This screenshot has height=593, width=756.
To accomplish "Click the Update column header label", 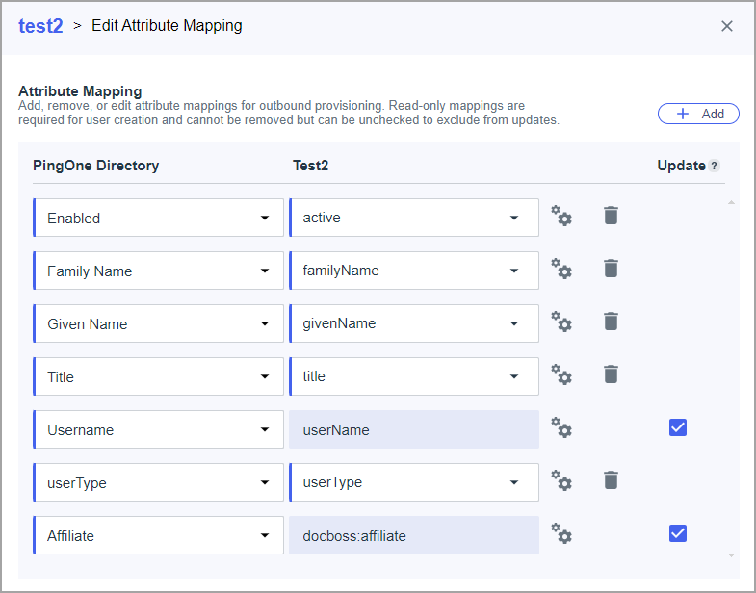I will pyautogui.click(x=681, y=166).
